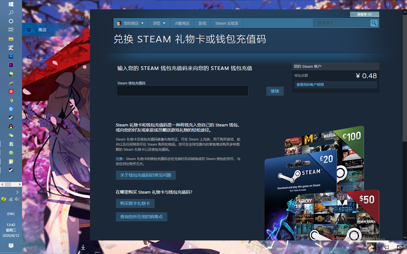Viewport: 407px width, 254px height.
Task: Open NetEase Cloud Music taskbar icon
Action: tap(11, 91)
